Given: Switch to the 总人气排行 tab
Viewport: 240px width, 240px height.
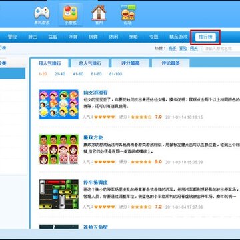Looking at the screenshot, I should pos(90,63).
